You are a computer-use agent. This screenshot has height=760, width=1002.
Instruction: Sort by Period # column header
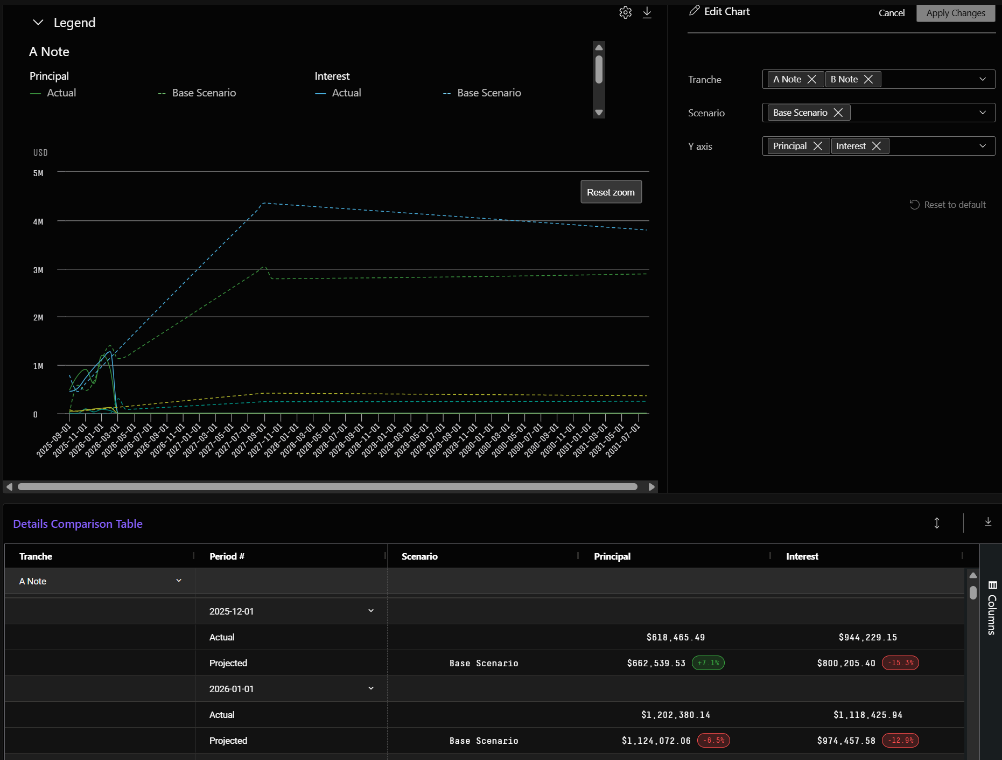tap(227, 556)
